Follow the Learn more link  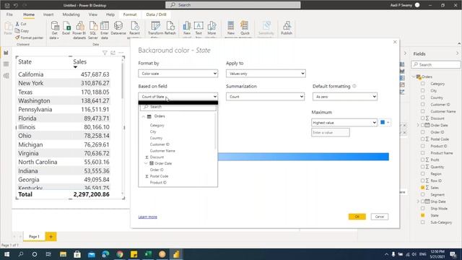coord(147,217)
